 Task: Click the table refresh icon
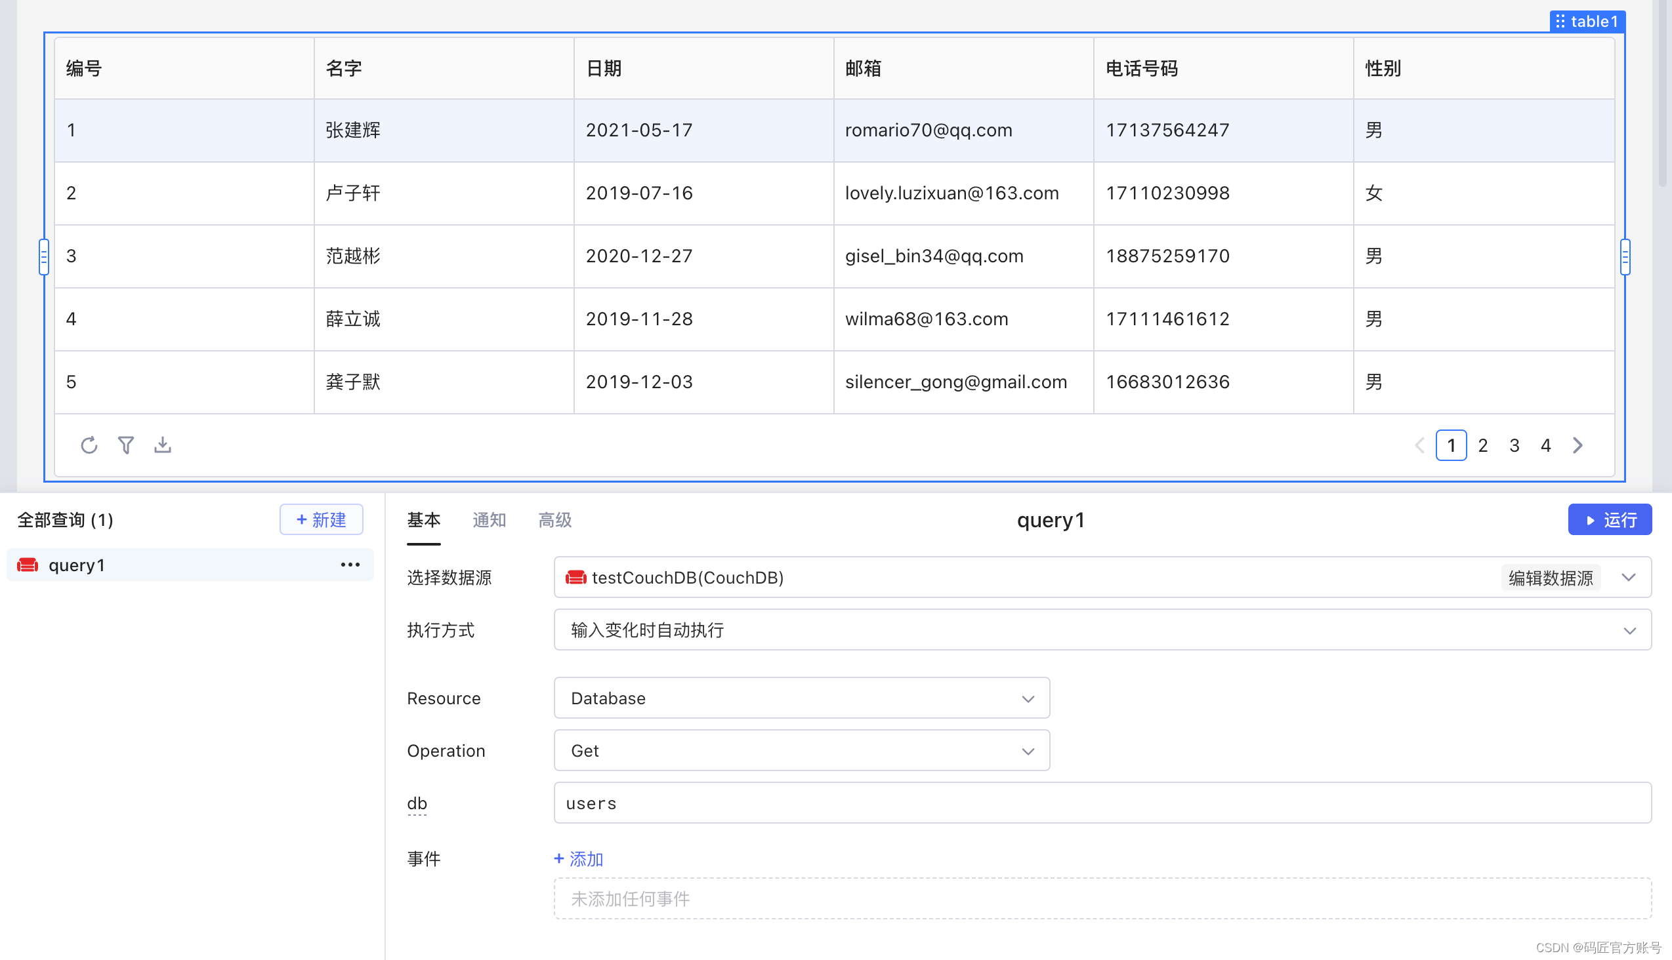click(89, 445)
